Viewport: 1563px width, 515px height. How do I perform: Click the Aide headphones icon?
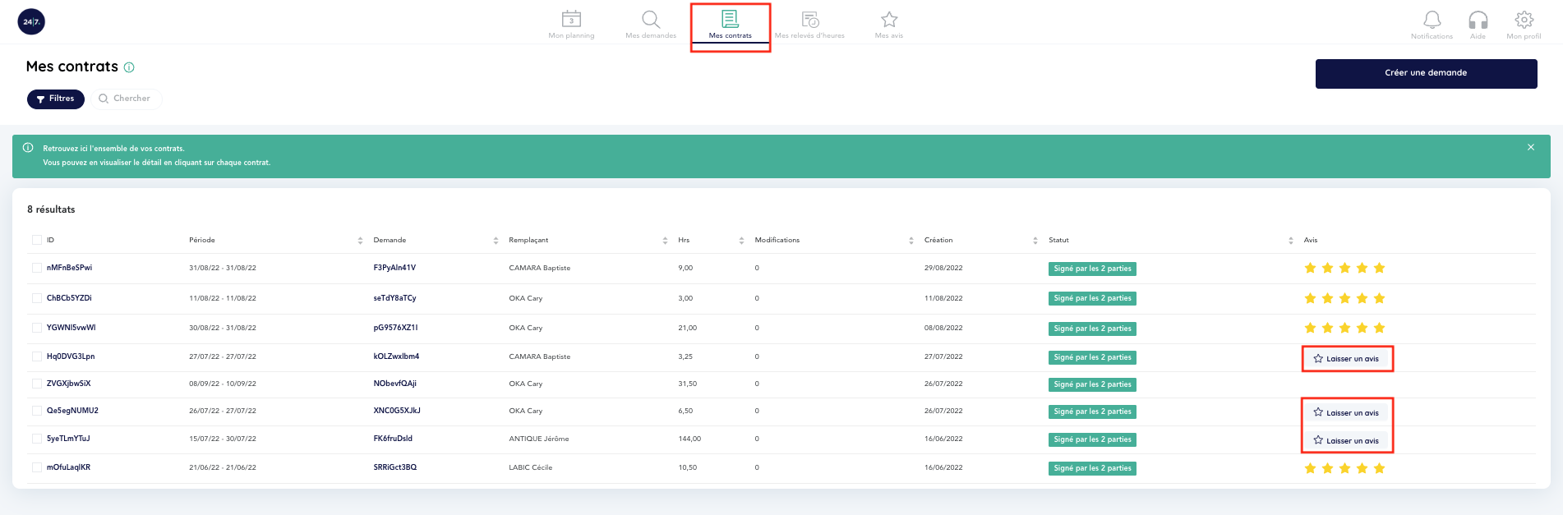(x=1478, y=20)
